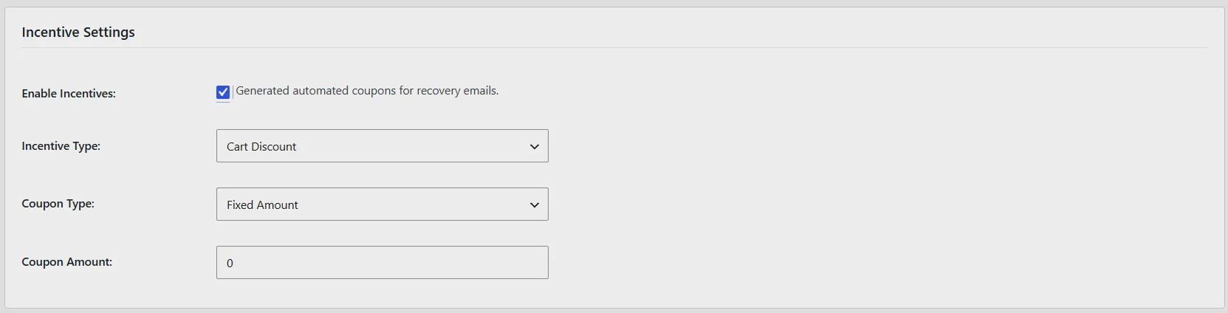Uncheck the Enable Incentives checkbox
This screenshot has width=1228, height=313.
(223, 92)
